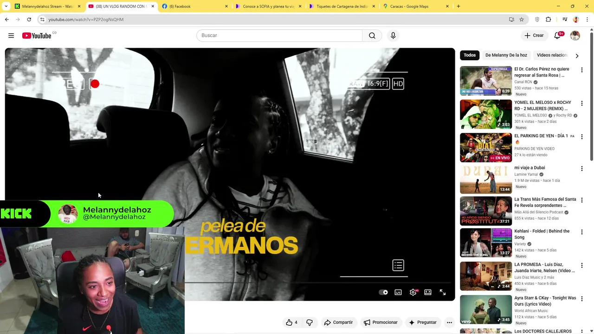Like the video with thumbs up
The height and width of the screenshot is (334, 594).
click(x=291, y=322)
